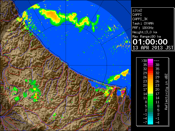Pick the bright magenta >38 legend swatch
The width and height of the screenshot is (175, 131).
tap(150, 61)
